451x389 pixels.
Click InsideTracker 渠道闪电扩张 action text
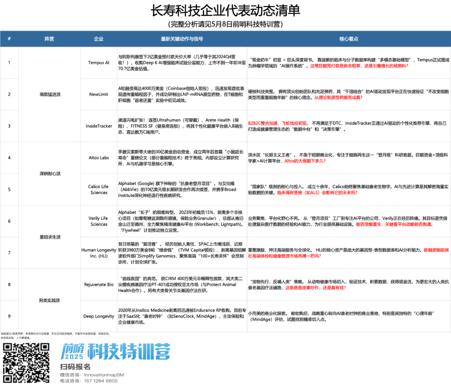(181, 126)
